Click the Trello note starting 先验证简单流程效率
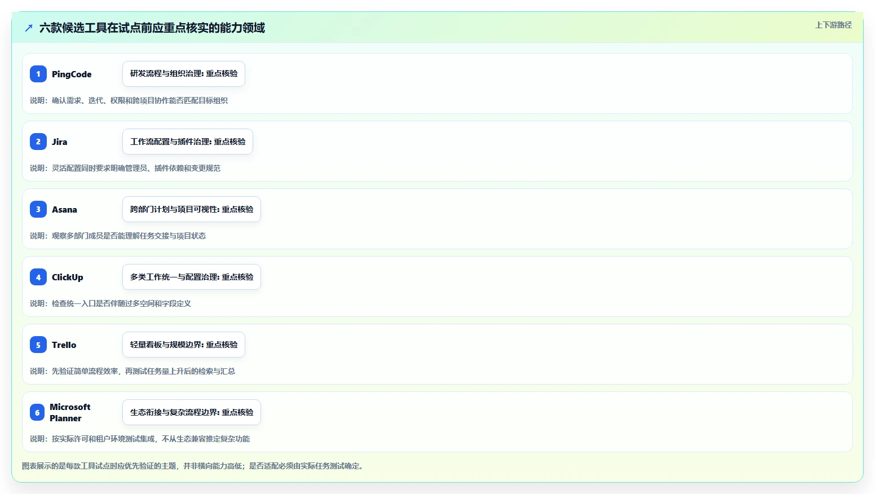The height and width of the screenshot is (494, 875). pyautogui.click(x=132, y=371)
